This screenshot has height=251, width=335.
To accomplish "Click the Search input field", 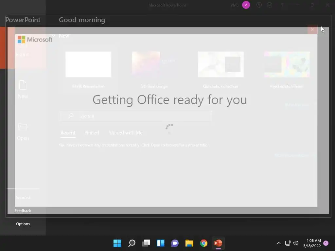I will [135, 116].
